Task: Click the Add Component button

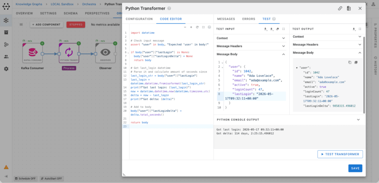Action: (x=46, y=25)
